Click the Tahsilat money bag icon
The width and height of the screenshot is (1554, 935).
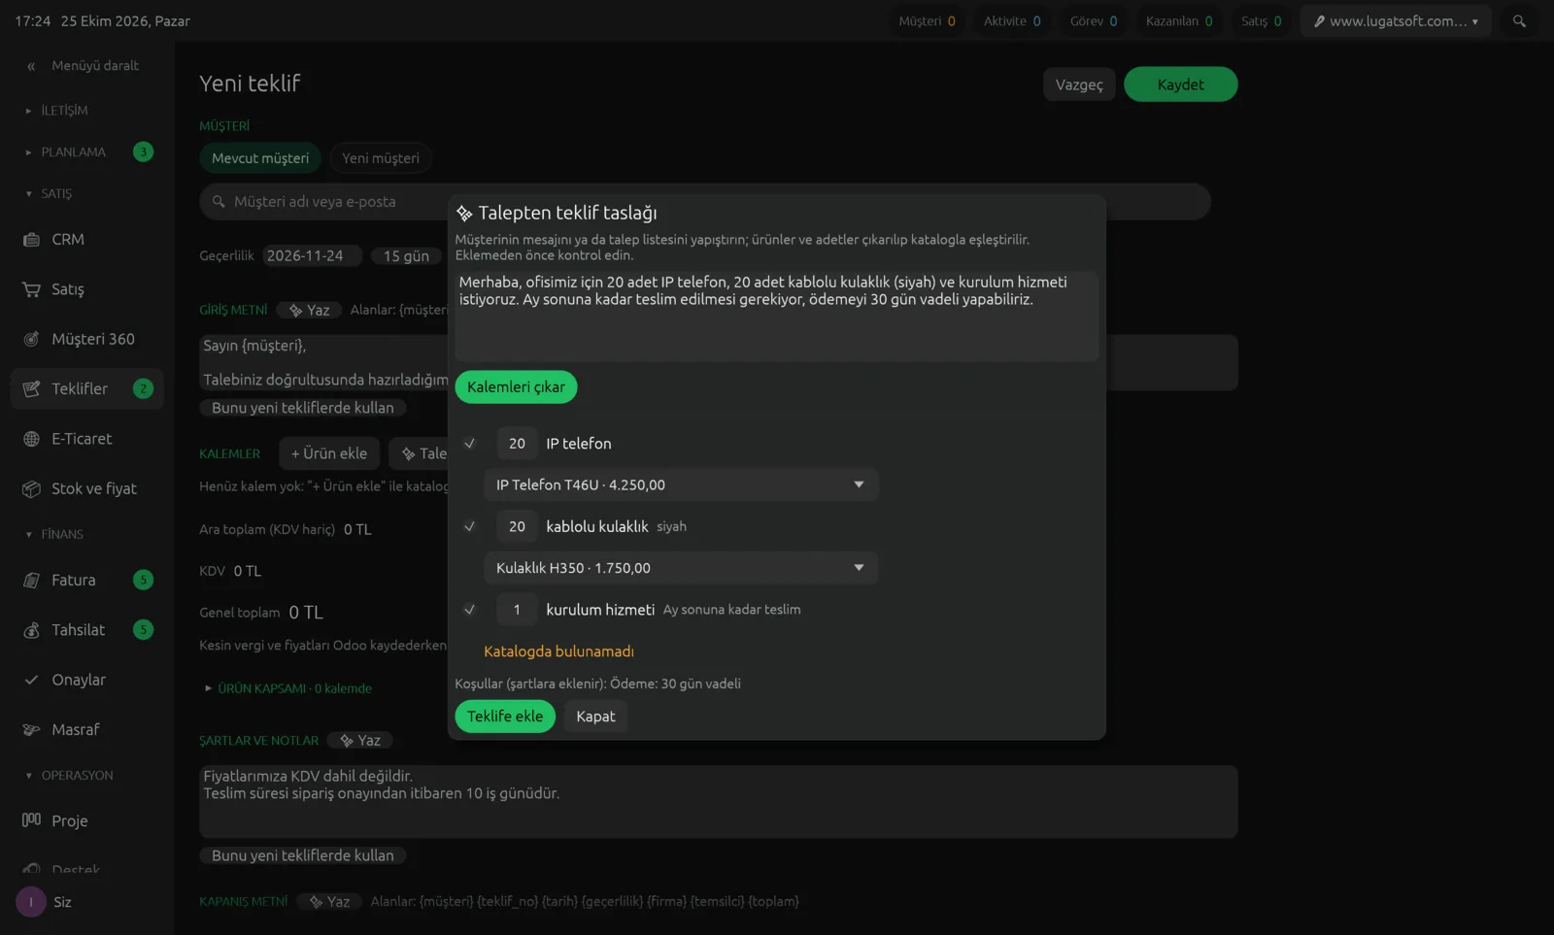tap(31, 630)
